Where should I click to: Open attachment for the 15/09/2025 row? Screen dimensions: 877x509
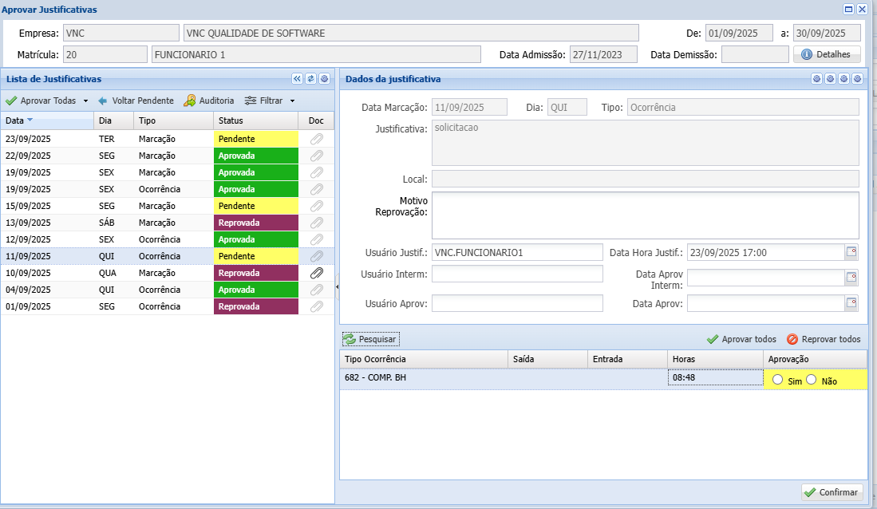[x=317, y=206]
